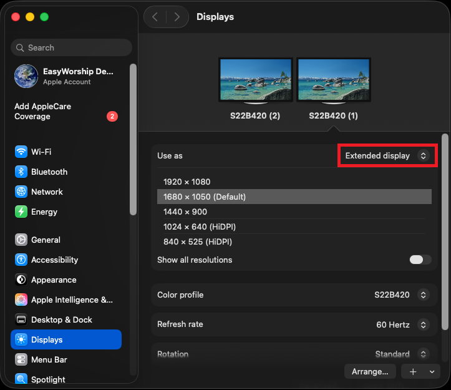Open Appearance settings pane
The height and width of the screenshot is (390, 451).
click(66, 280)
